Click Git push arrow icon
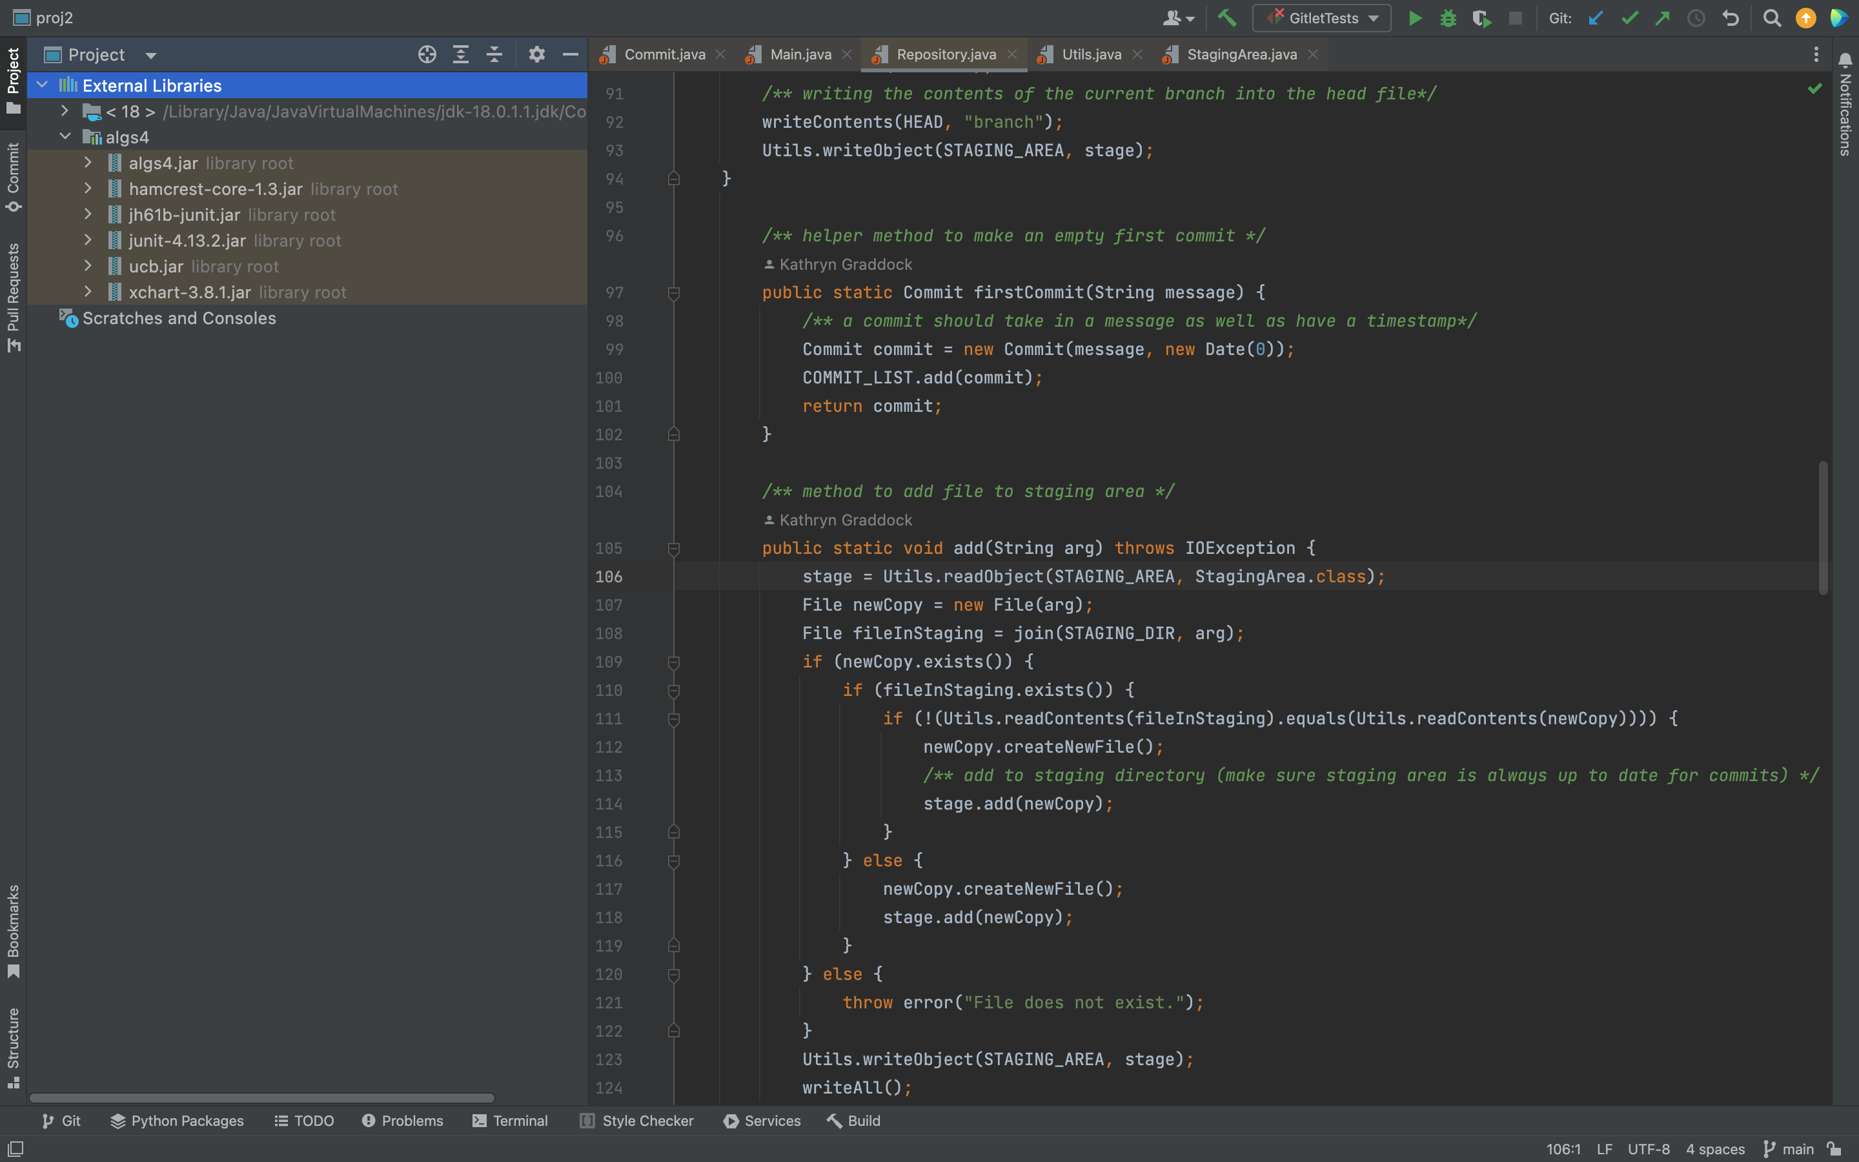 [x=1662, y=19]
